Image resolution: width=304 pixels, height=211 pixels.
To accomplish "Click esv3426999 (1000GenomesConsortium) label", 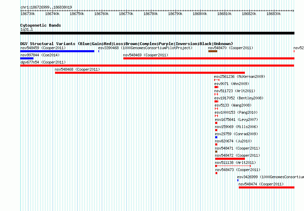I will click(x=271, y=177).
